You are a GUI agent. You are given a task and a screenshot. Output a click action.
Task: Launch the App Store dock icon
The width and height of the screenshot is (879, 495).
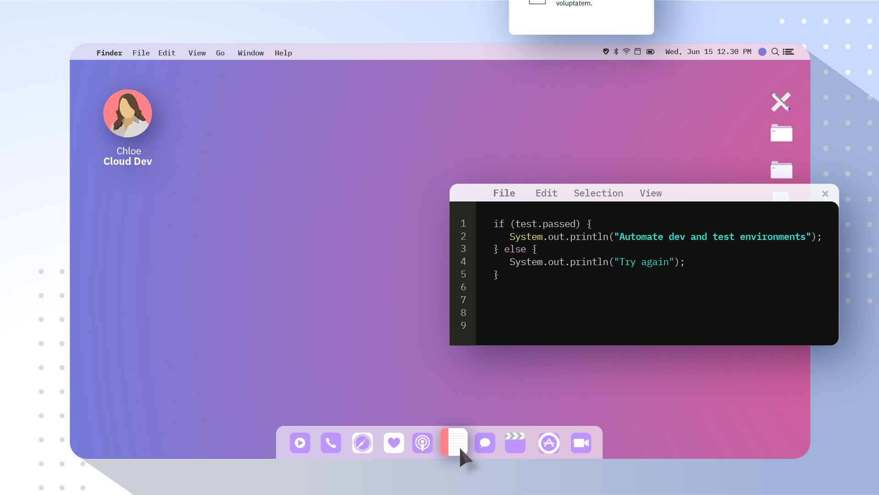548,443
